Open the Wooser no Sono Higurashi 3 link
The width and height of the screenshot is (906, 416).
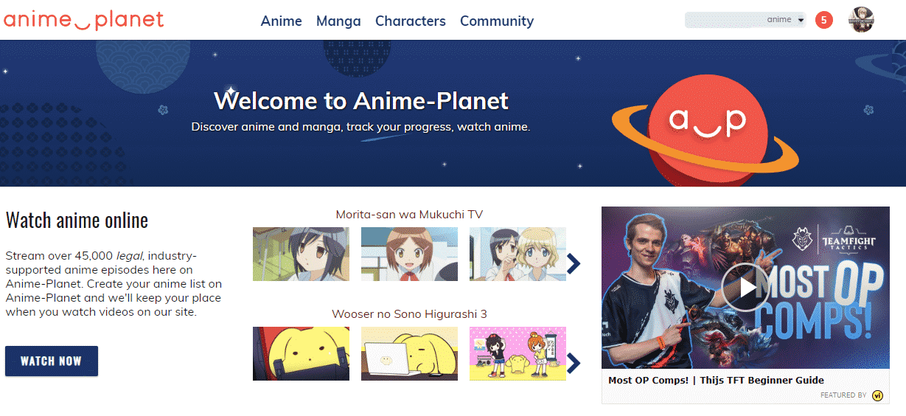tap(409, 313)
